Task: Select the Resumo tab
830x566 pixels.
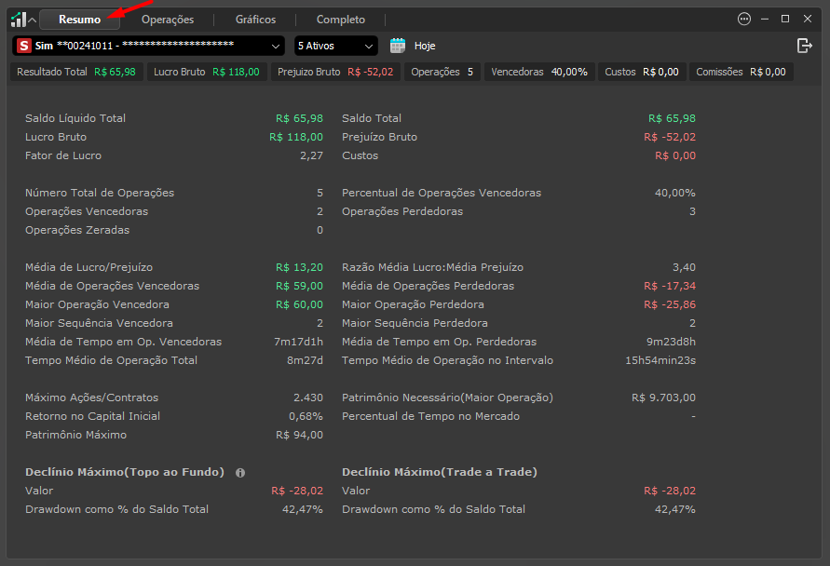Action: click(80, 20)
